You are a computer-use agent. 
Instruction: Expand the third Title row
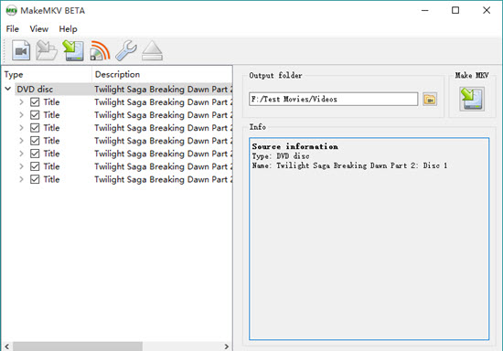click(x=21, y=128)
